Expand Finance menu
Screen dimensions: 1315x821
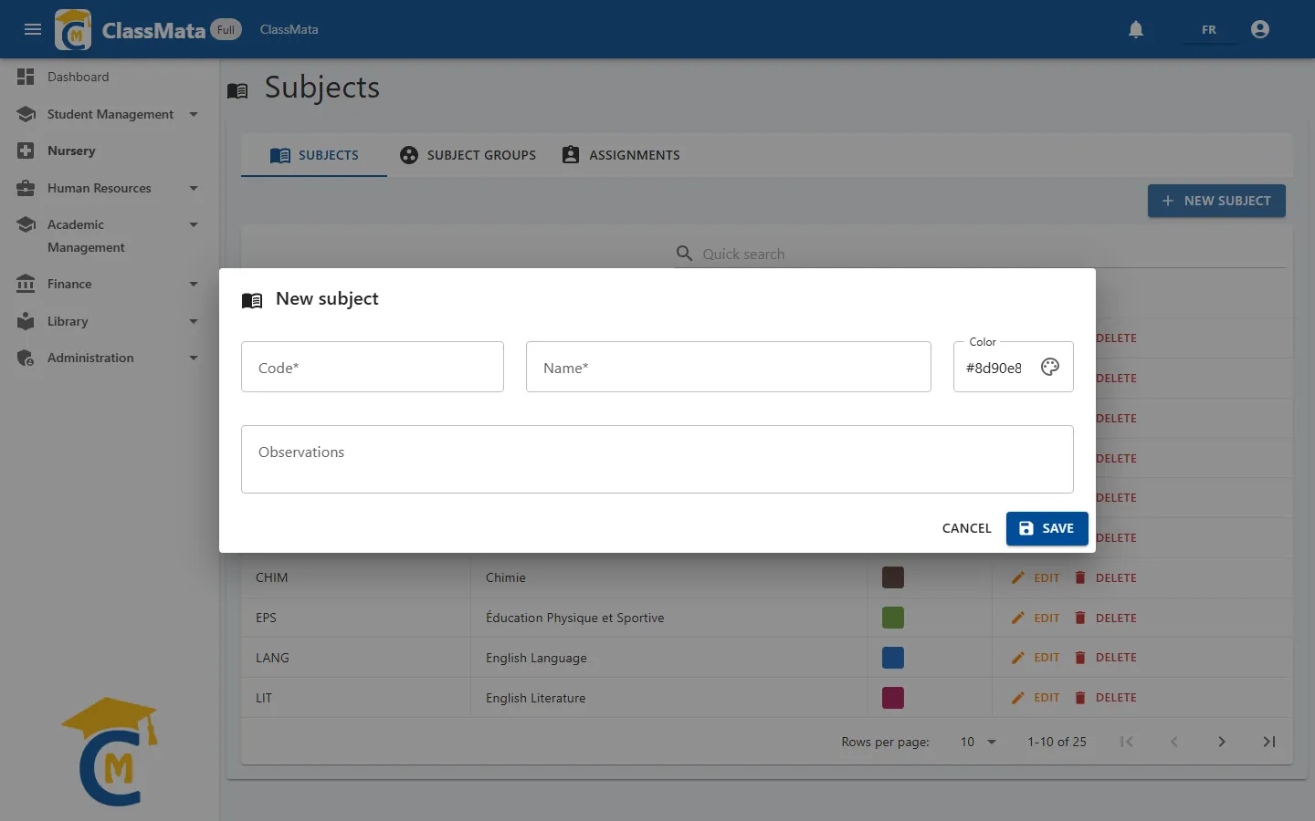(194, 284)
